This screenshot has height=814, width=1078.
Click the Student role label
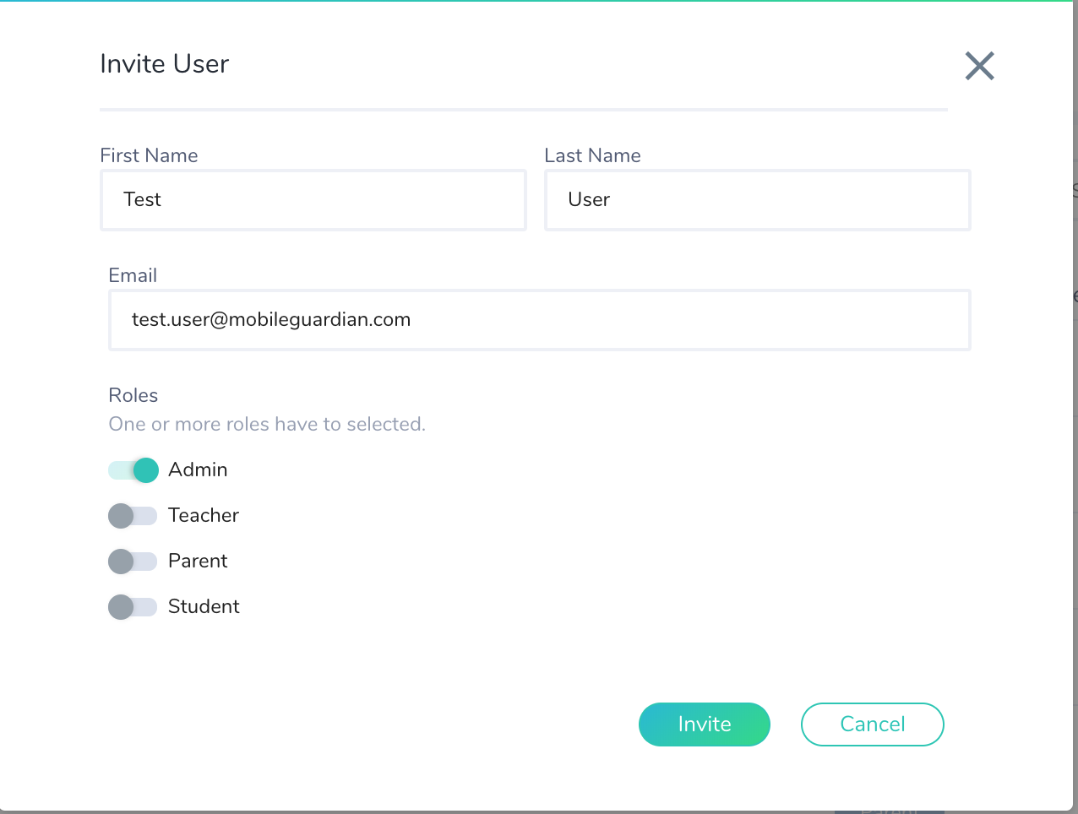[x=204, y=606]
